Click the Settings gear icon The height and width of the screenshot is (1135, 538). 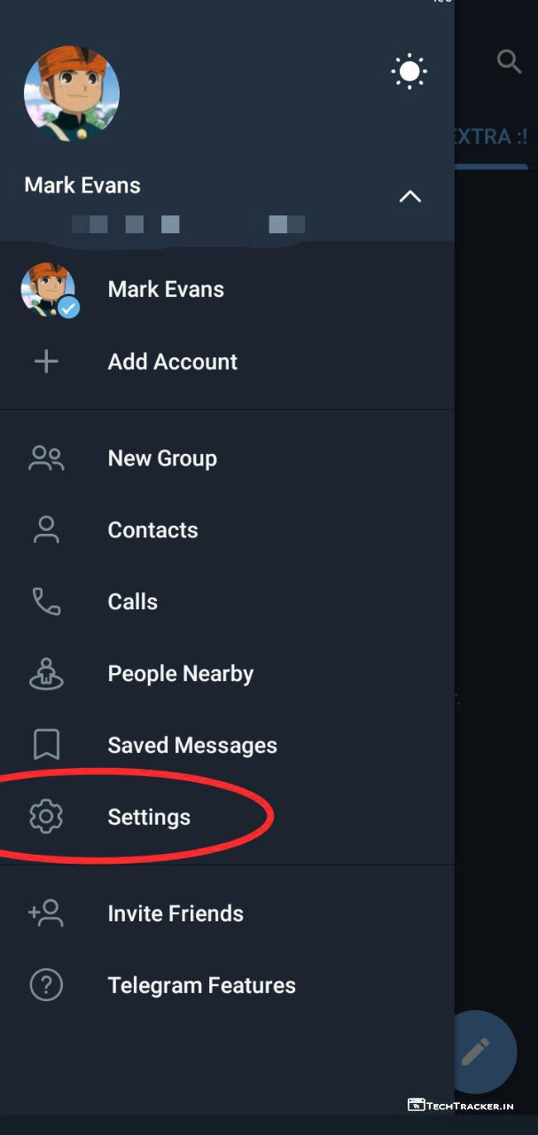(46, 818)
